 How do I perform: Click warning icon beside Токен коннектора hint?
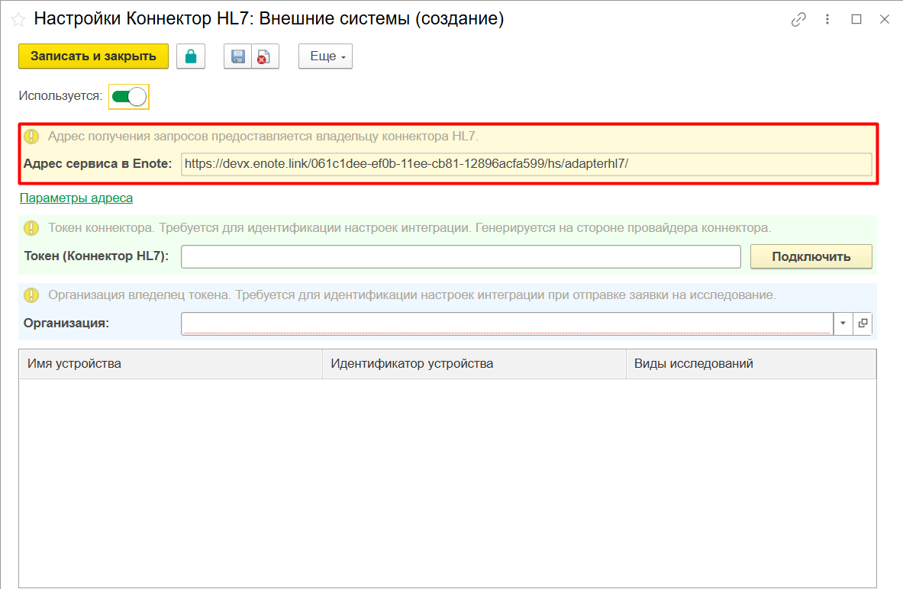coord(31,228)
